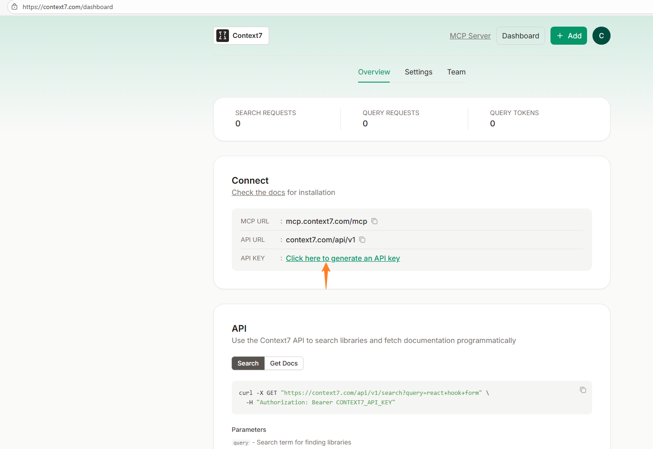Open the Team tab
This screenshot has height=449, width=653.
[456, 72]
